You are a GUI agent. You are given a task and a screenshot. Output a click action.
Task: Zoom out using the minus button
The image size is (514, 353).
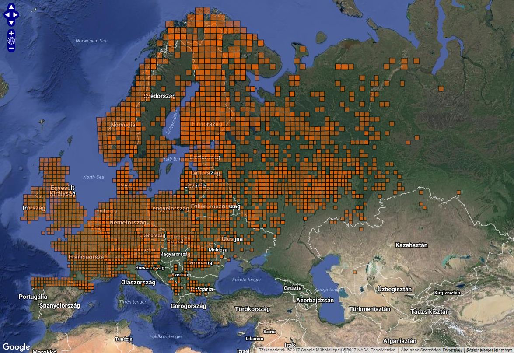(x=11, y=48)
